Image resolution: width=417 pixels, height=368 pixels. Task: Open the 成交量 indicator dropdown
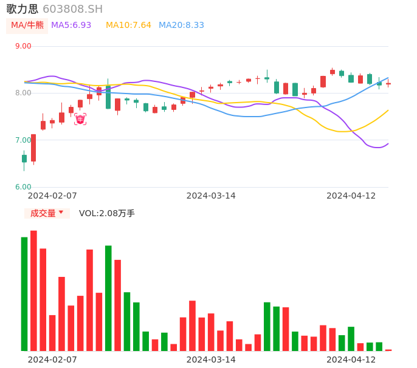tap(47, 213)
